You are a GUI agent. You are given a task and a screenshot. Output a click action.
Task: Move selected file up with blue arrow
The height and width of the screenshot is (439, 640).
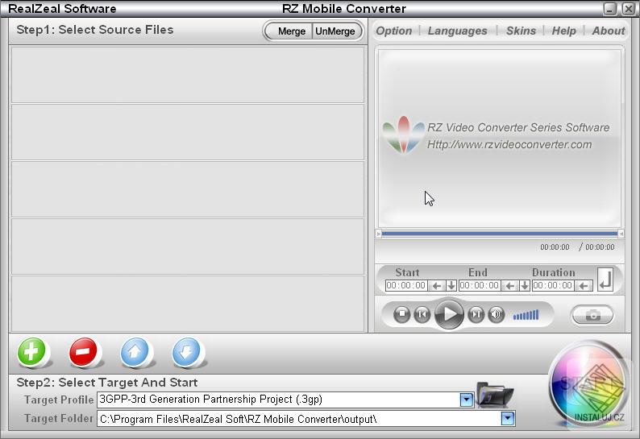tap(135, 351)
